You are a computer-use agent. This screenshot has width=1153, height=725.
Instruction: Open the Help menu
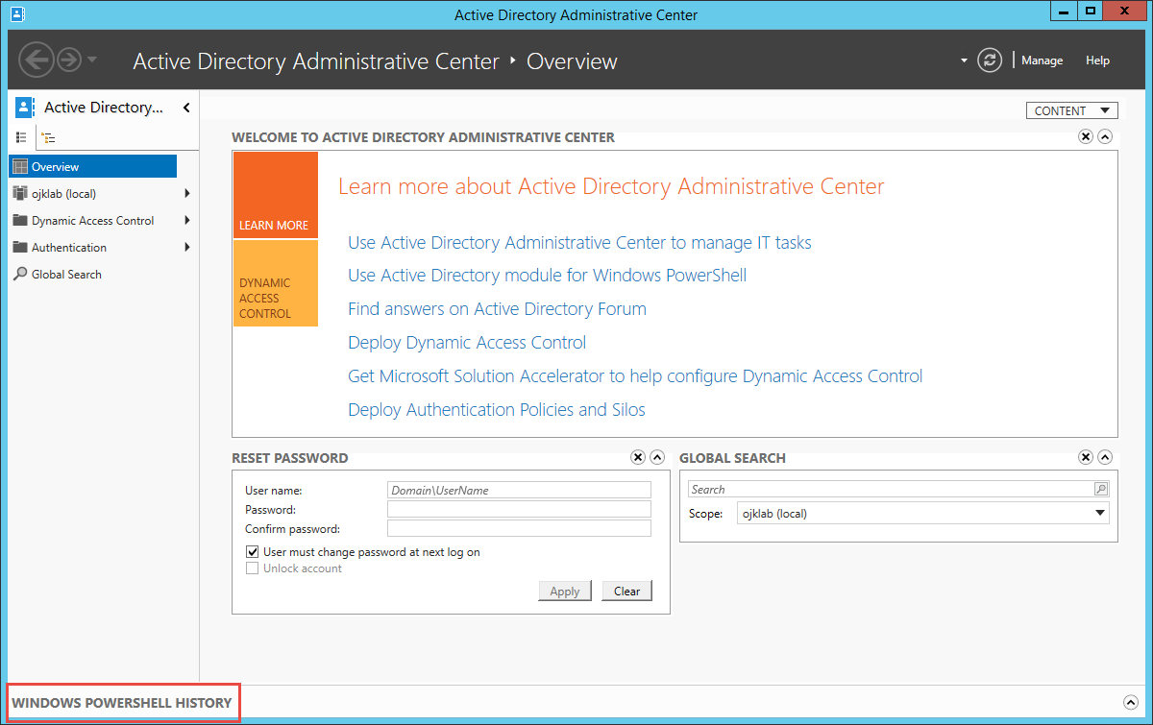1097,60
